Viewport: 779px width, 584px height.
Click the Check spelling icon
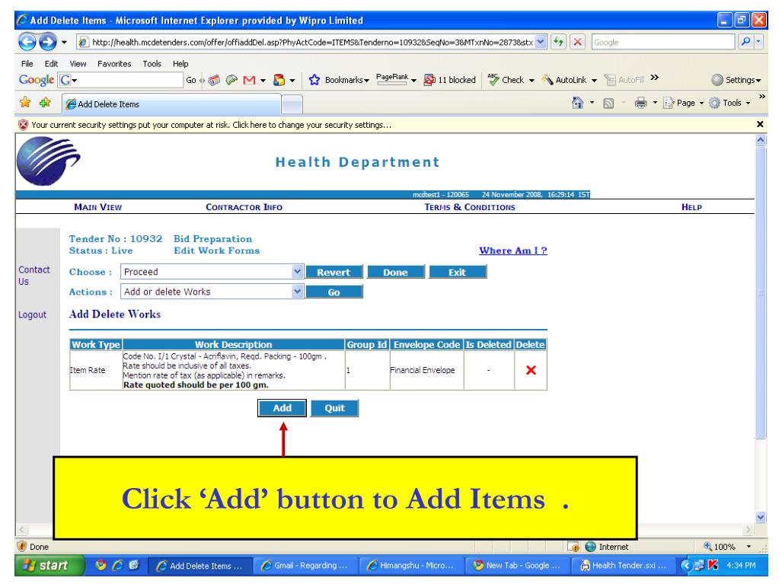493,79
